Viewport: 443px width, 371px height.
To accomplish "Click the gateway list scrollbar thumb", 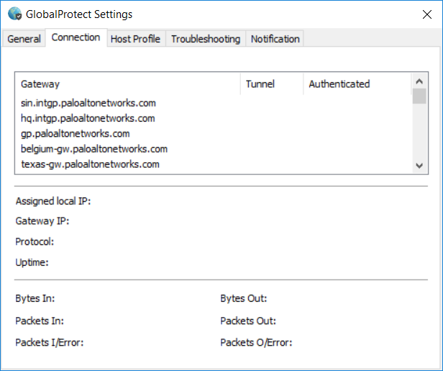I will click(x=419, y=97).
